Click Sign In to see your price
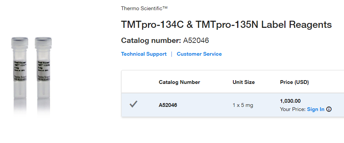This screenshot has height=143, width=344. (315, 110)
